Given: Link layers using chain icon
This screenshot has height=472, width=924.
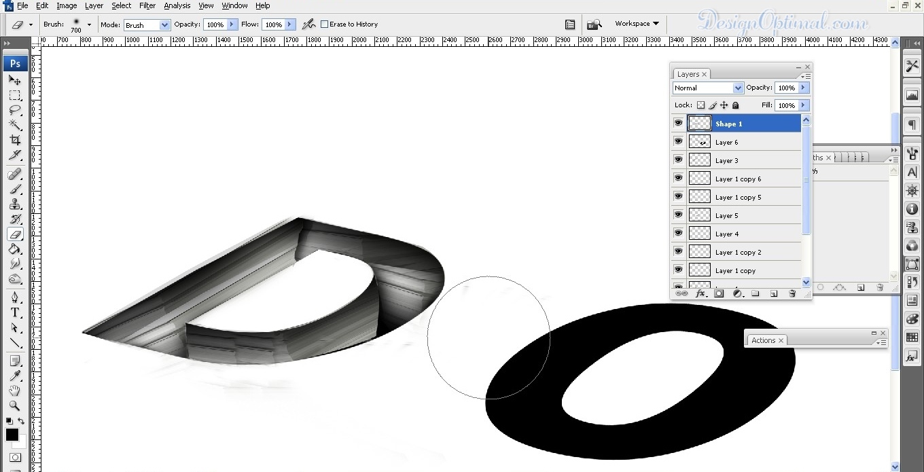Looking at the screenshot, I should click(681, 293).
